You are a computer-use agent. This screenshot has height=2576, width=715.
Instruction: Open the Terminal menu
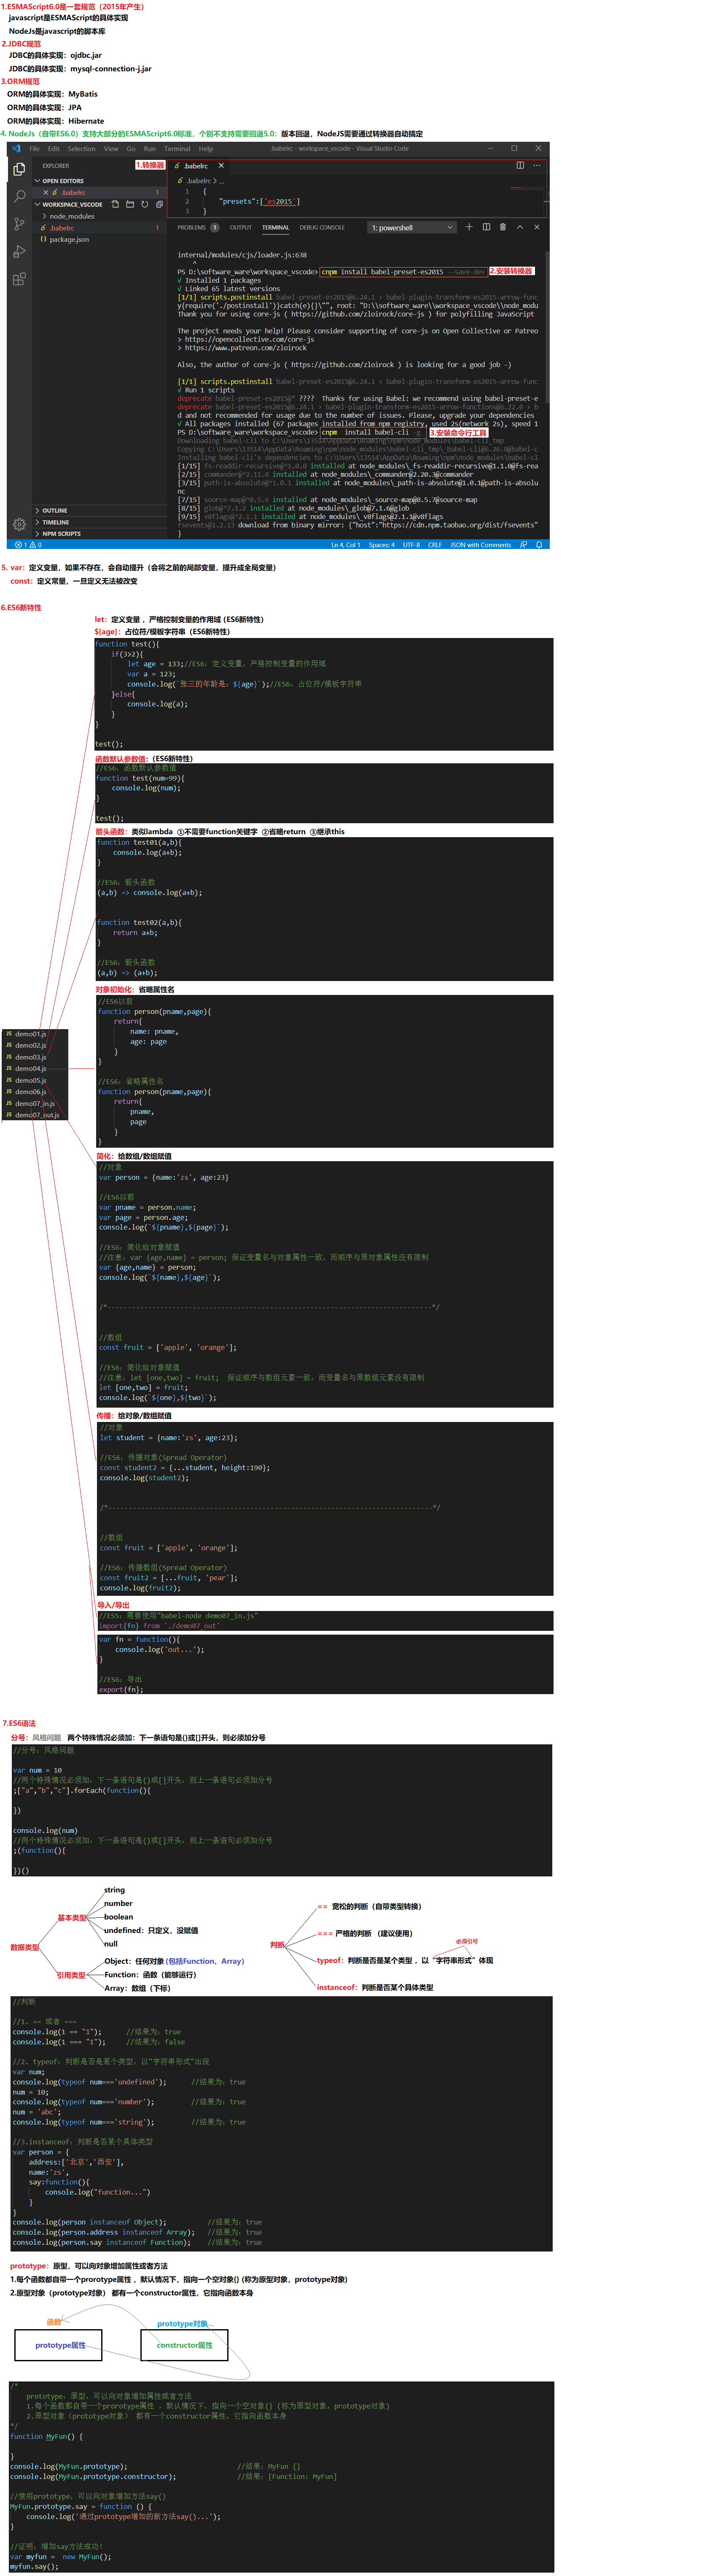(177, 149)
